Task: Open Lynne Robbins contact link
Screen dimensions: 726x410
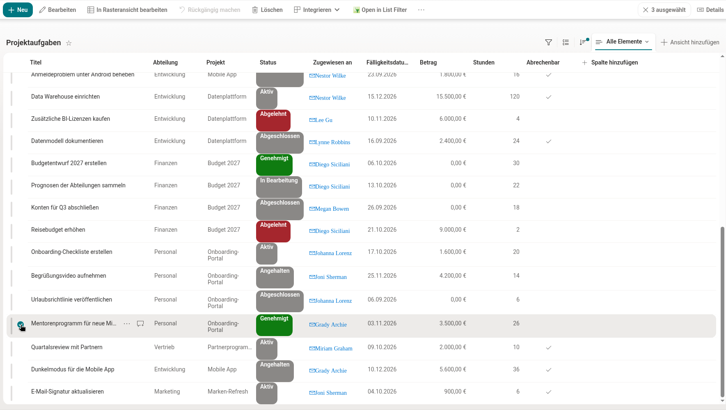Action: point(332,142)
